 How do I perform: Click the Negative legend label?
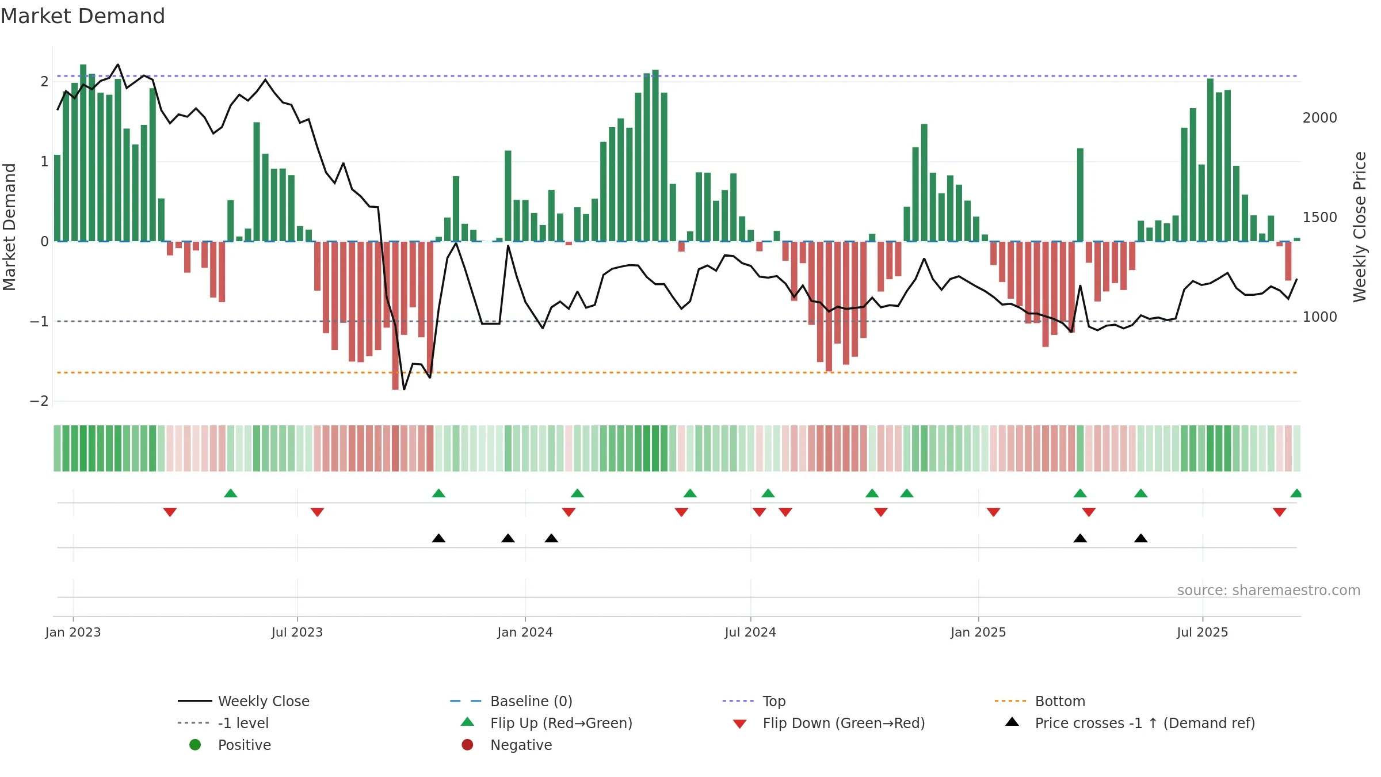click(x=521, y=745)
